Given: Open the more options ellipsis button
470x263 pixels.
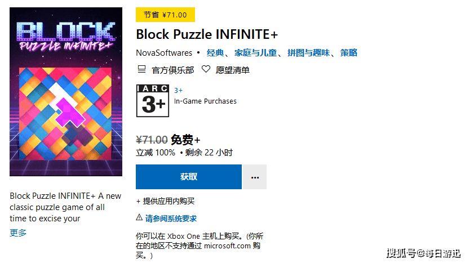Looking at the screenshot, I should tap(255, 177).
